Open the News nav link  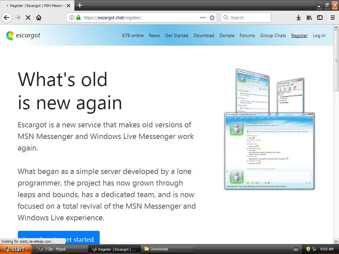(154, 35)
